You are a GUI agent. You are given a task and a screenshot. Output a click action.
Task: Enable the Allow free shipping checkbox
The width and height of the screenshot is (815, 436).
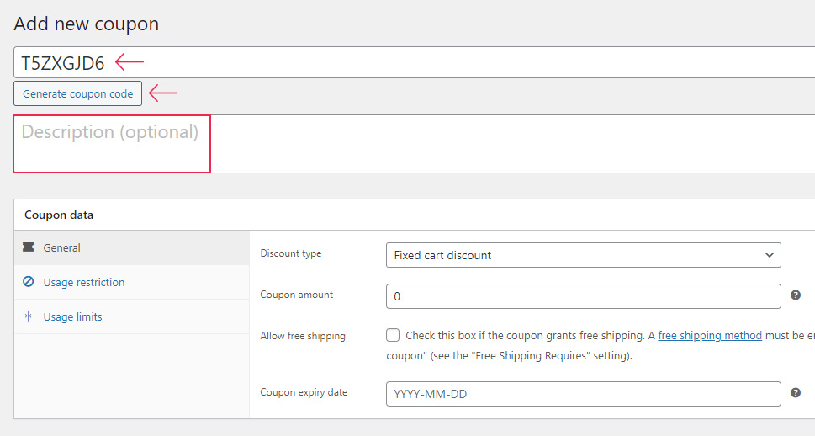click(393, 335)
